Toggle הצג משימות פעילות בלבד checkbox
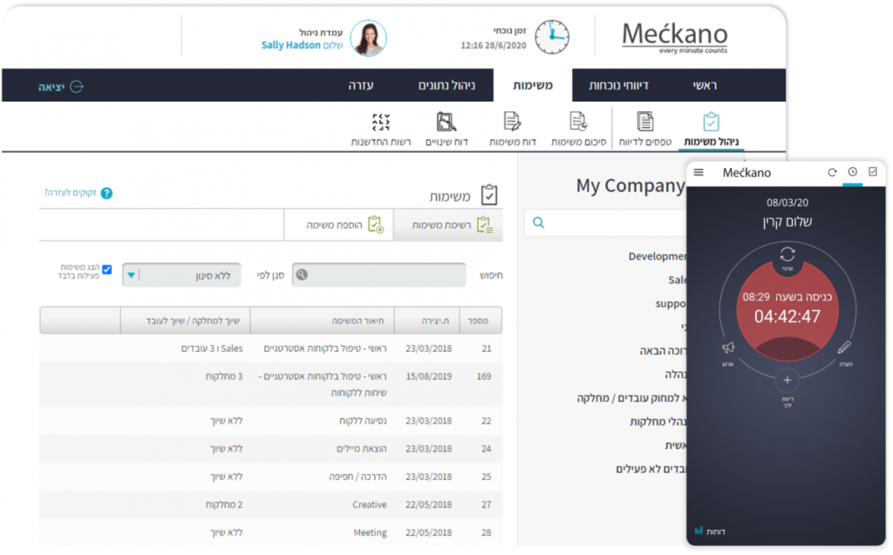Screen dimensions: 893x555 point(107,269)
